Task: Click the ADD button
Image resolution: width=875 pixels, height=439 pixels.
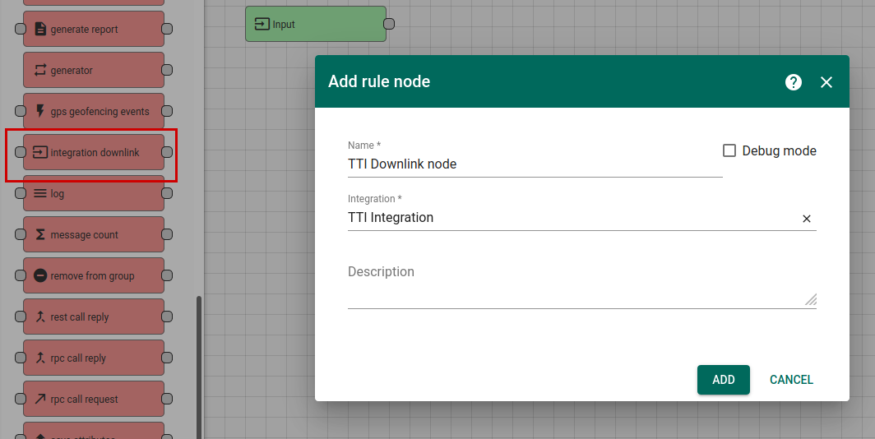Action: [x=723, y=380]
